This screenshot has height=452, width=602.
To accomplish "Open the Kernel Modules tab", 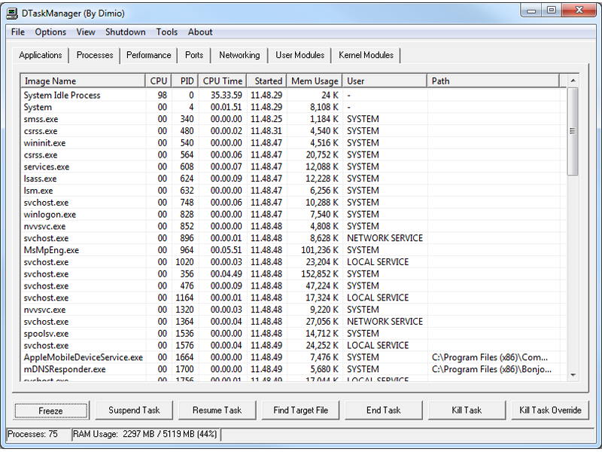I will pyautogui.click(x=366, y=55).
